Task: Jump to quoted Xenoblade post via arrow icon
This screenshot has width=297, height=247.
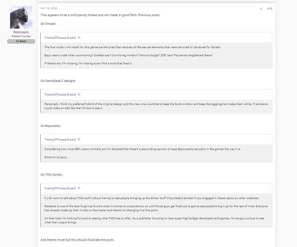Action: 79,94
